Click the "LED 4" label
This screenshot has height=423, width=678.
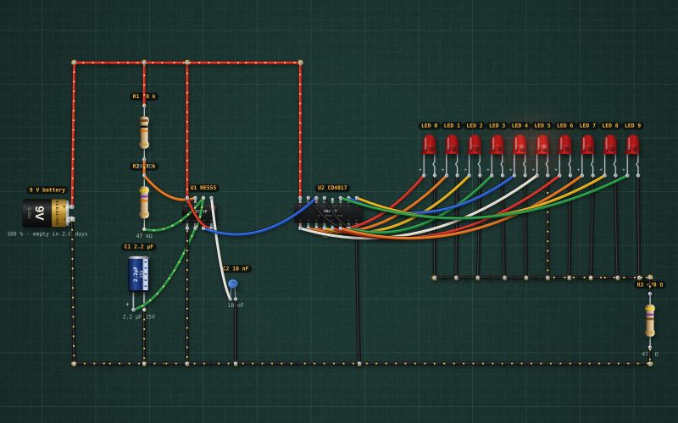520,125
